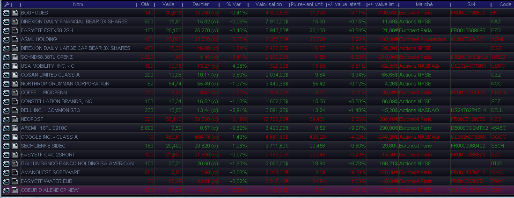Click the -19,30% latent value cell
Viewport: 514px width, 198px height.
pos(356,172)
